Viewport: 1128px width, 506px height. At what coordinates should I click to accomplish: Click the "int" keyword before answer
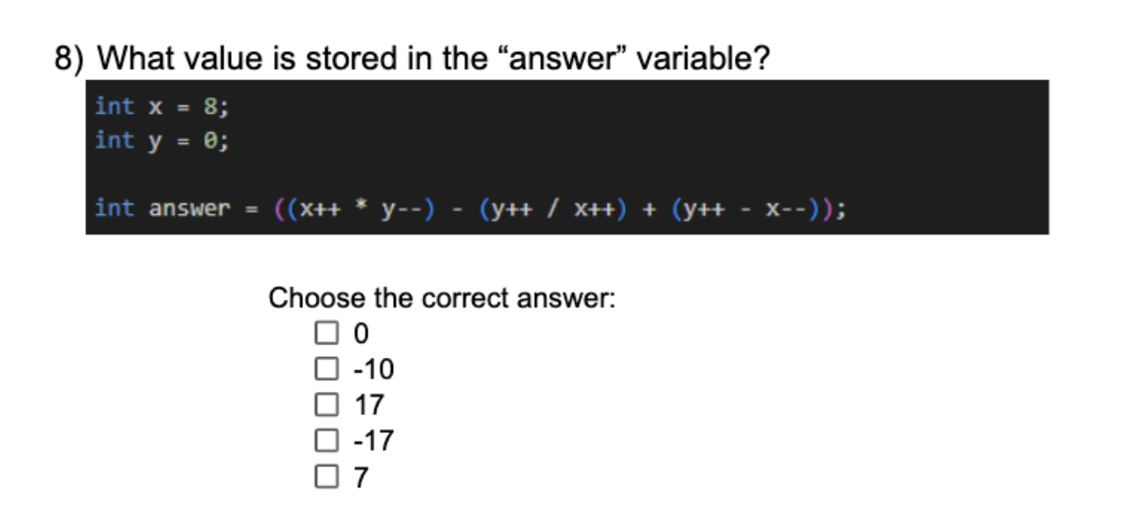(115, 209)
